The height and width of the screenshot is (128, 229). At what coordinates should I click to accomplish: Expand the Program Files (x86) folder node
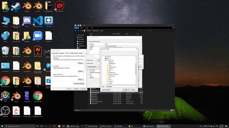point(106,74)
